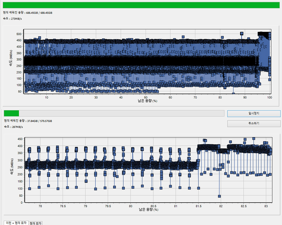The height and width of the screenshot is (225, 282).
Task: Click the lower chart's 속도 (MiB/s) axis title
Action: coord(11,169)
